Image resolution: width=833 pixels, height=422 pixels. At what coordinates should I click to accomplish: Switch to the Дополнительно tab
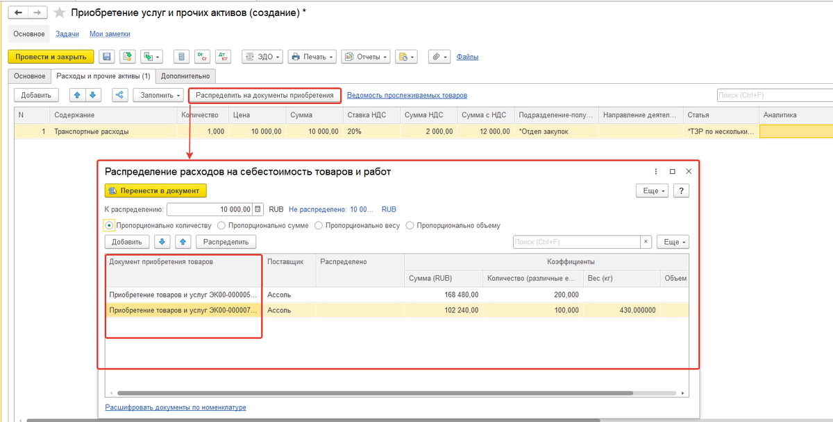185,76
